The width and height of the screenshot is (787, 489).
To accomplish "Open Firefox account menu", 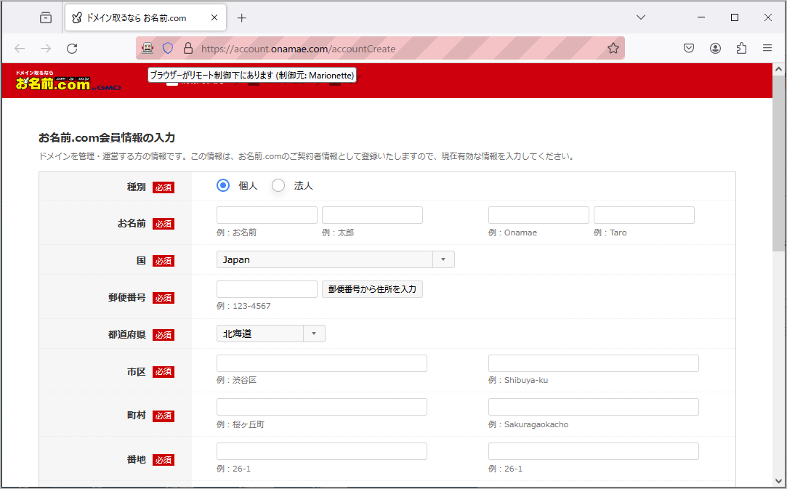I will click(715, 48).
